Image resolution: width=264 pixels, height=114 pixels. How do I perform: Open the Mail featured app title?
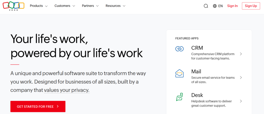(196, 71)
